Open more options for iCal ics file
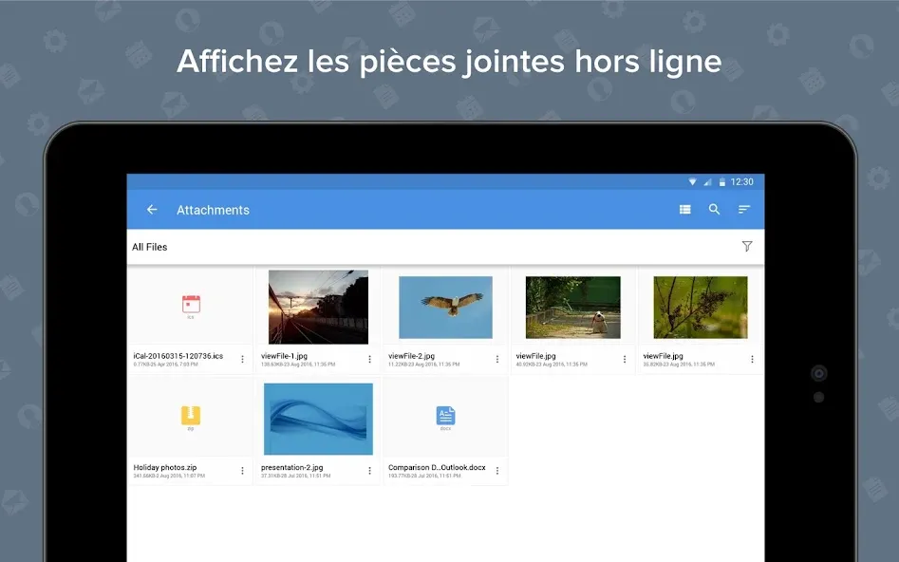The height and width of the screenshot is (562, 899). tap(242, 360)
